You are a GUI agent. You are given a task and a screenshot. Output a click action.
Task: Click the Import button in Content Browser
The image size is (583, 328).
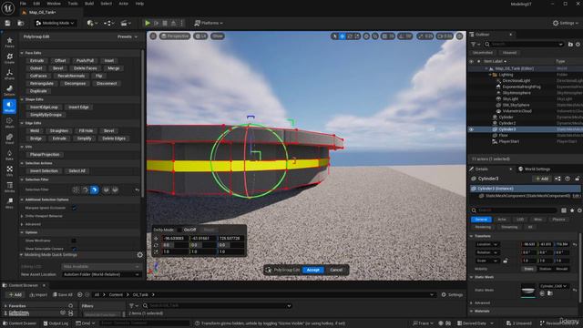pos(38,295)
